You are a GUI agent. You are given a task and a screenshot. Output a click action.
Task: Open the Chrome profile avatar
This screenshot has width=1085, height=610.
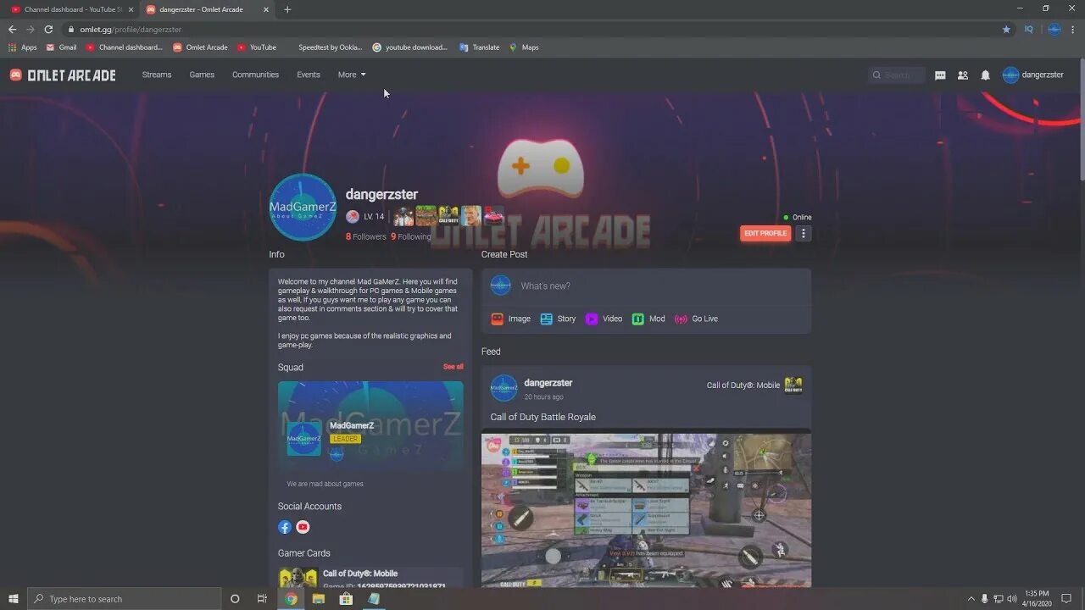[x=1054, y=29]
